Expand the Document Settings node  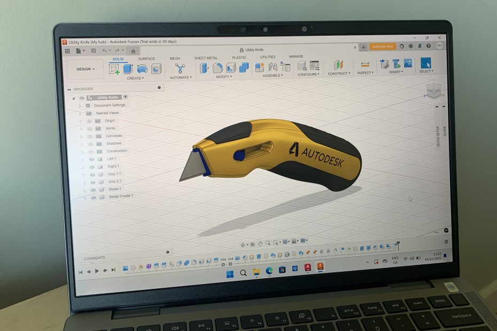pyautogui.click(x=80, y=106)
